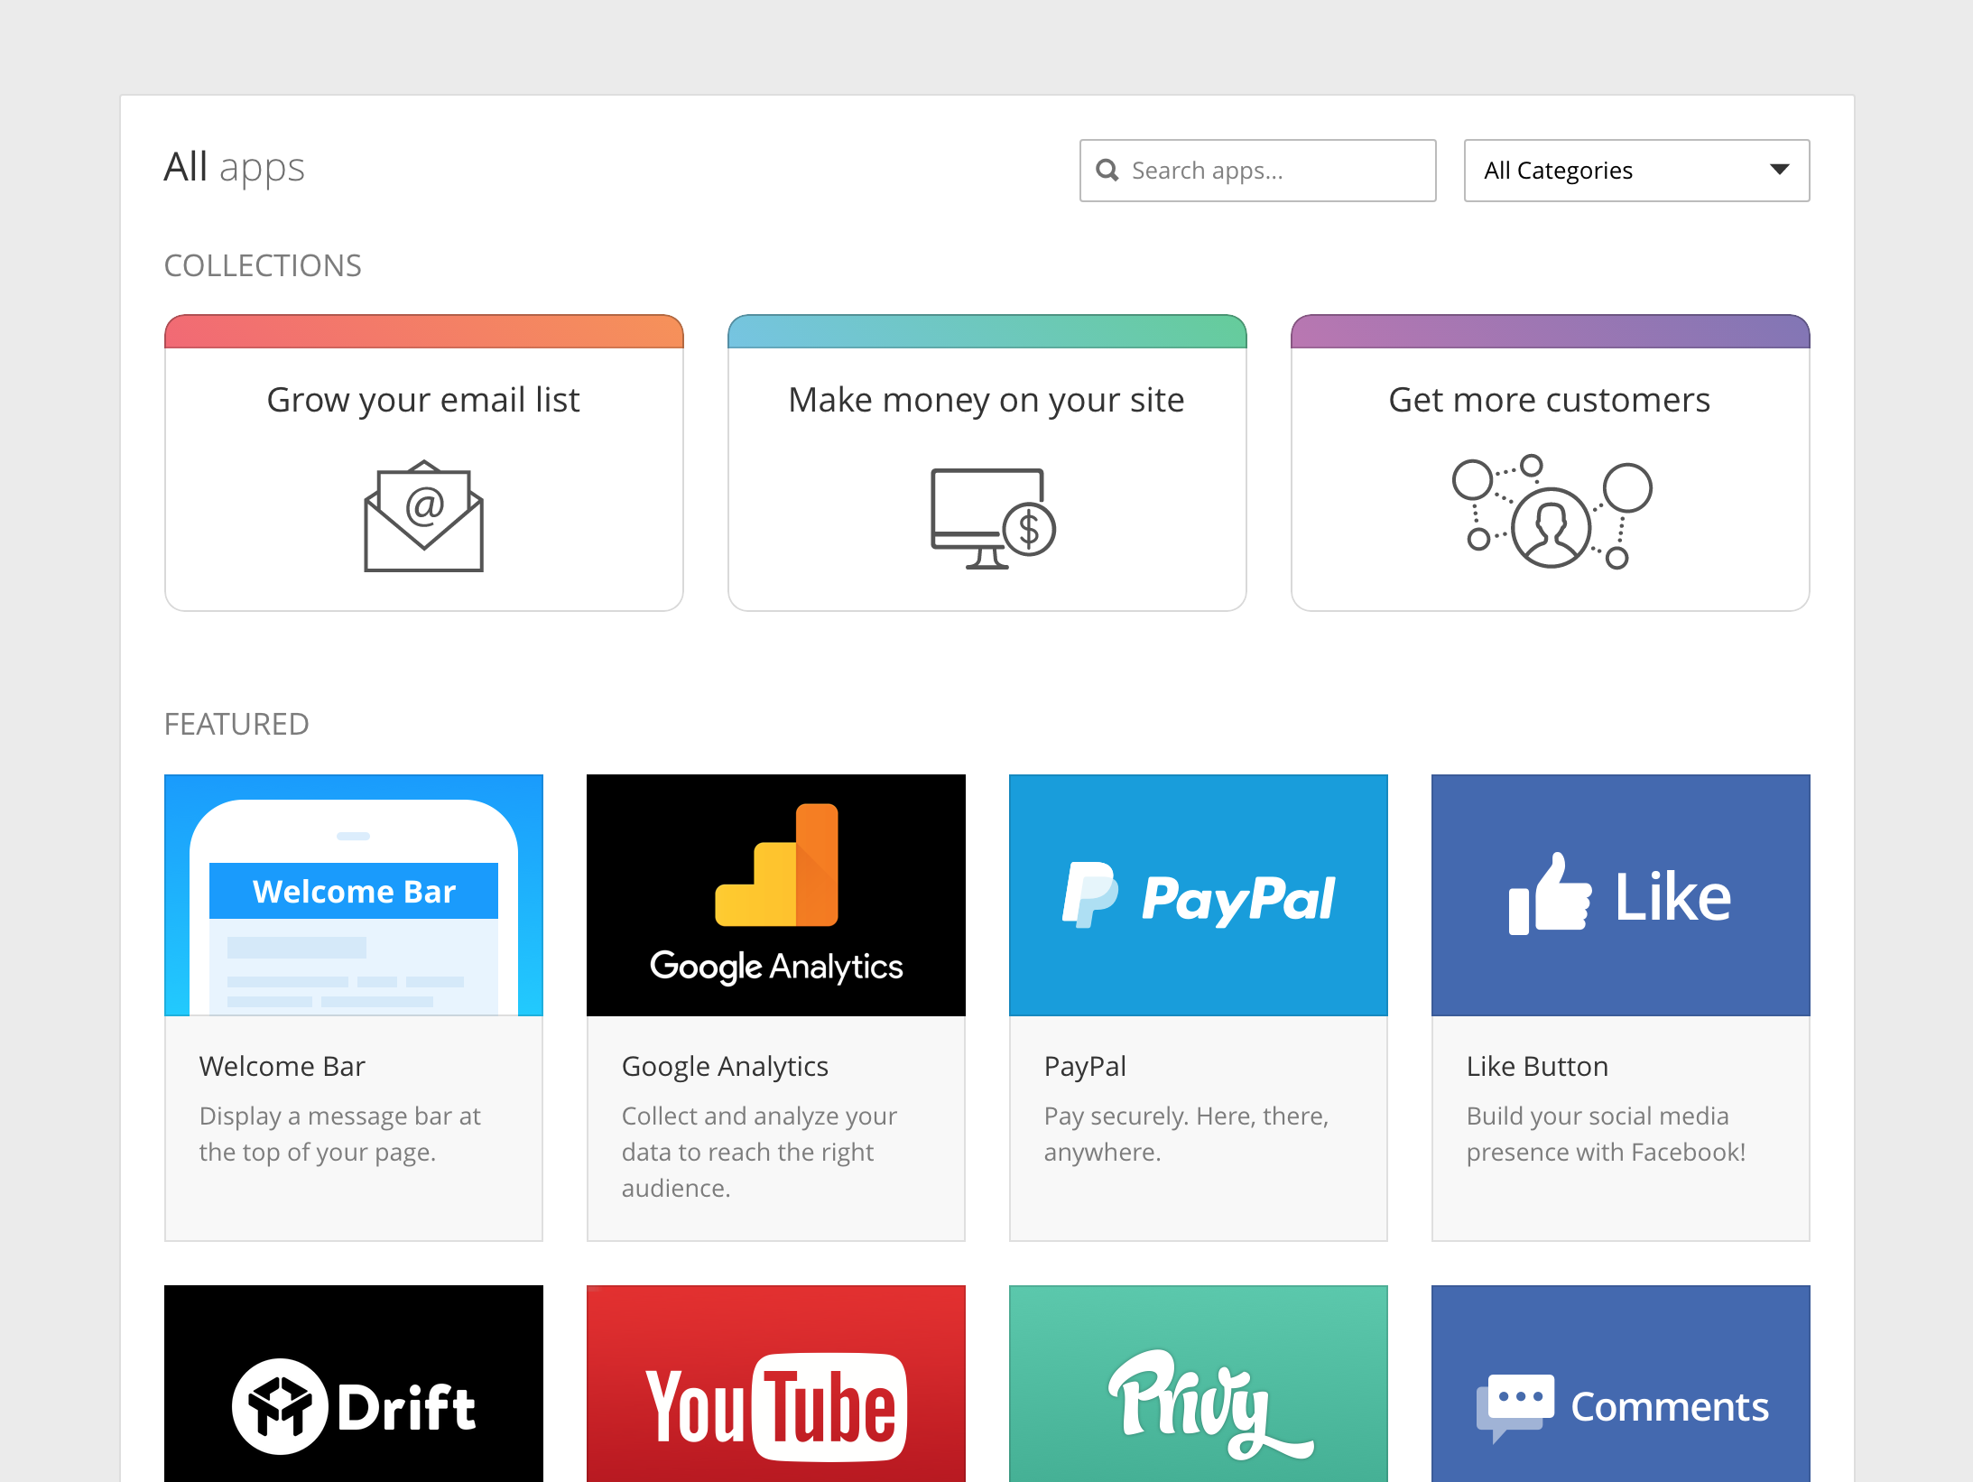Click the customer network icon

point(1552,512)
